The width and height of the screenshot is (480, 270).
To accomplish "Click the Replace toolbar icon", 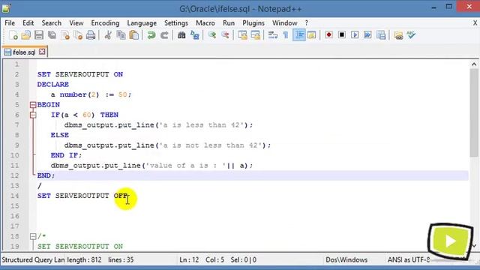I will [x=195, y=35].
